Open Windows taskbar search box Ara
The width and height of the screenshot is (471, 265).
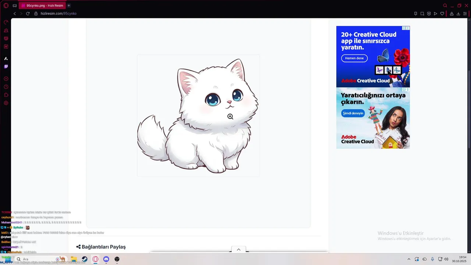click(40, 259)
